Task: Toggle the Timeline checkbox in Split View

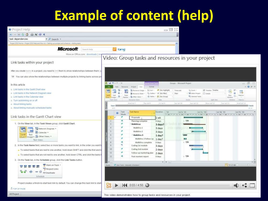Action: [x=204, y=90]
